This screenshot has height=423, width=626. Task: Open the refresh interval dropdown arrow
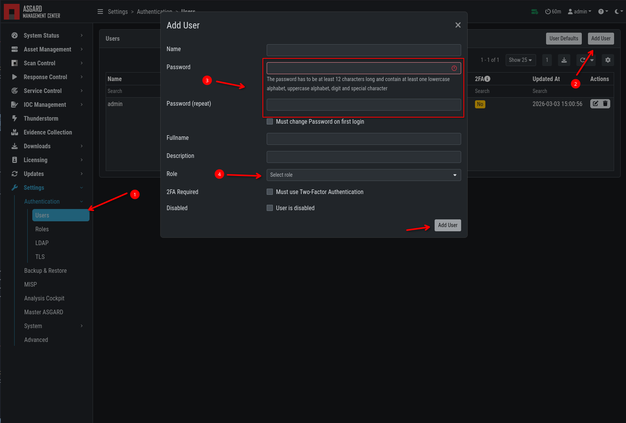pos(592,60)
